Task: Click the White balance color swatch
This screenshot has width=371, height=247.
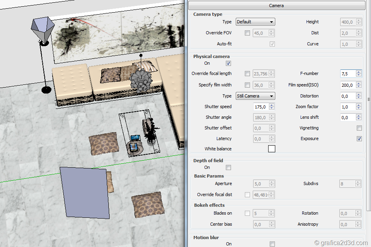Action: pyautogui.click(x=272, y=149)
